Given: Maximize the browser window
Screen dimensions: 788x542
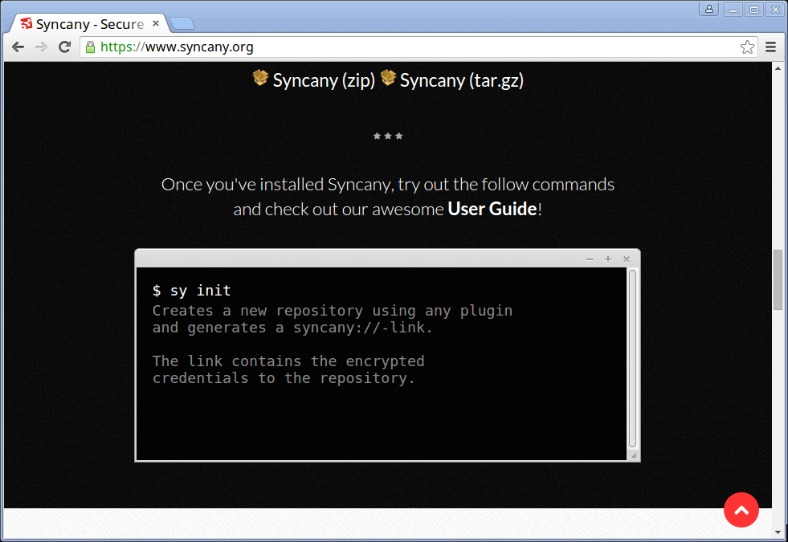Looking at the screenshot, I should click(754, 10).
